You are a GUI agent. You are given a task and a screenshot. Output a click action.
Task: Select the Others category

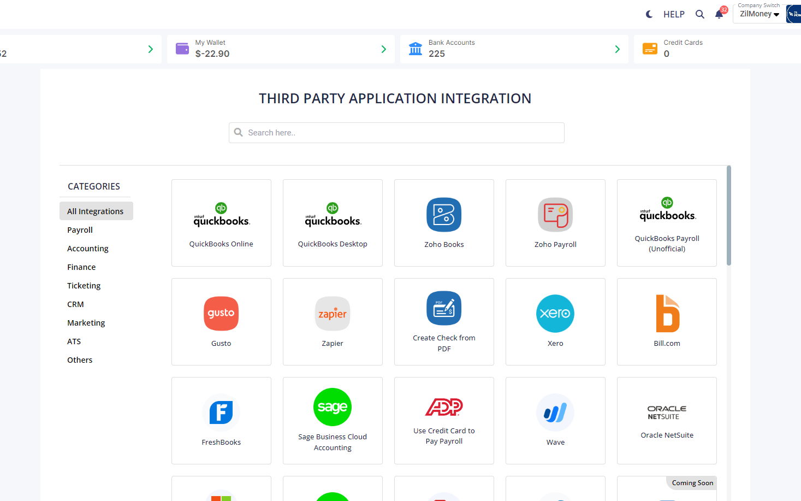click(80, 360)
